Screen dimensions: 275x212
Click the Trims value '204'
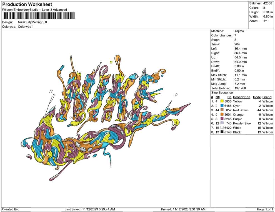(x=237, y=44)
